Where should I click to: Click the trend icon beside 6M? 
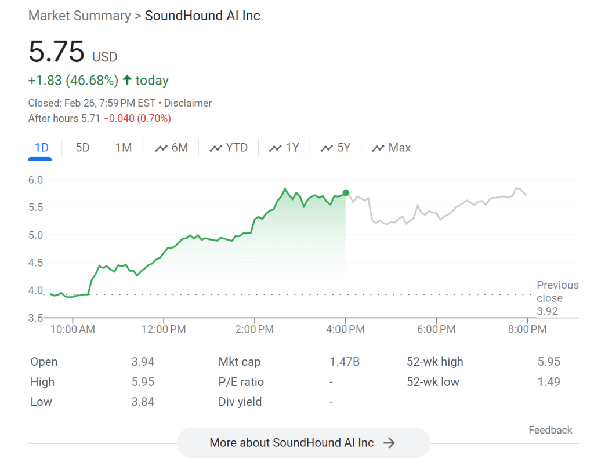(161, 148)
